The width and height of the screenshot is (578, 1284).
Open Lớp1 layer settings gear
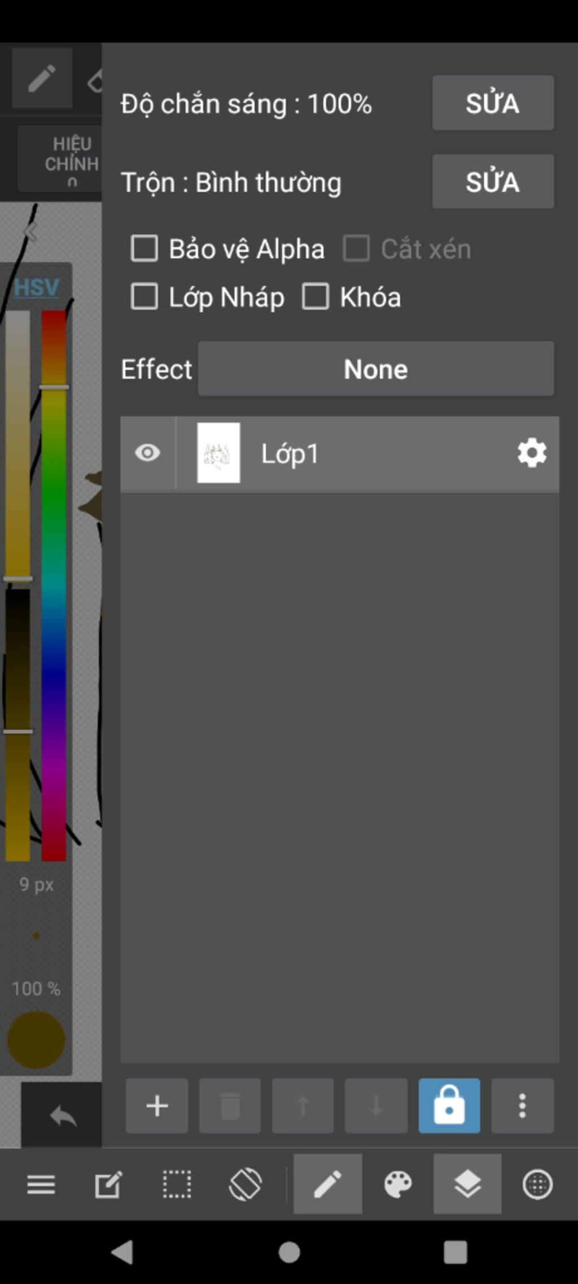pos(532,453)
